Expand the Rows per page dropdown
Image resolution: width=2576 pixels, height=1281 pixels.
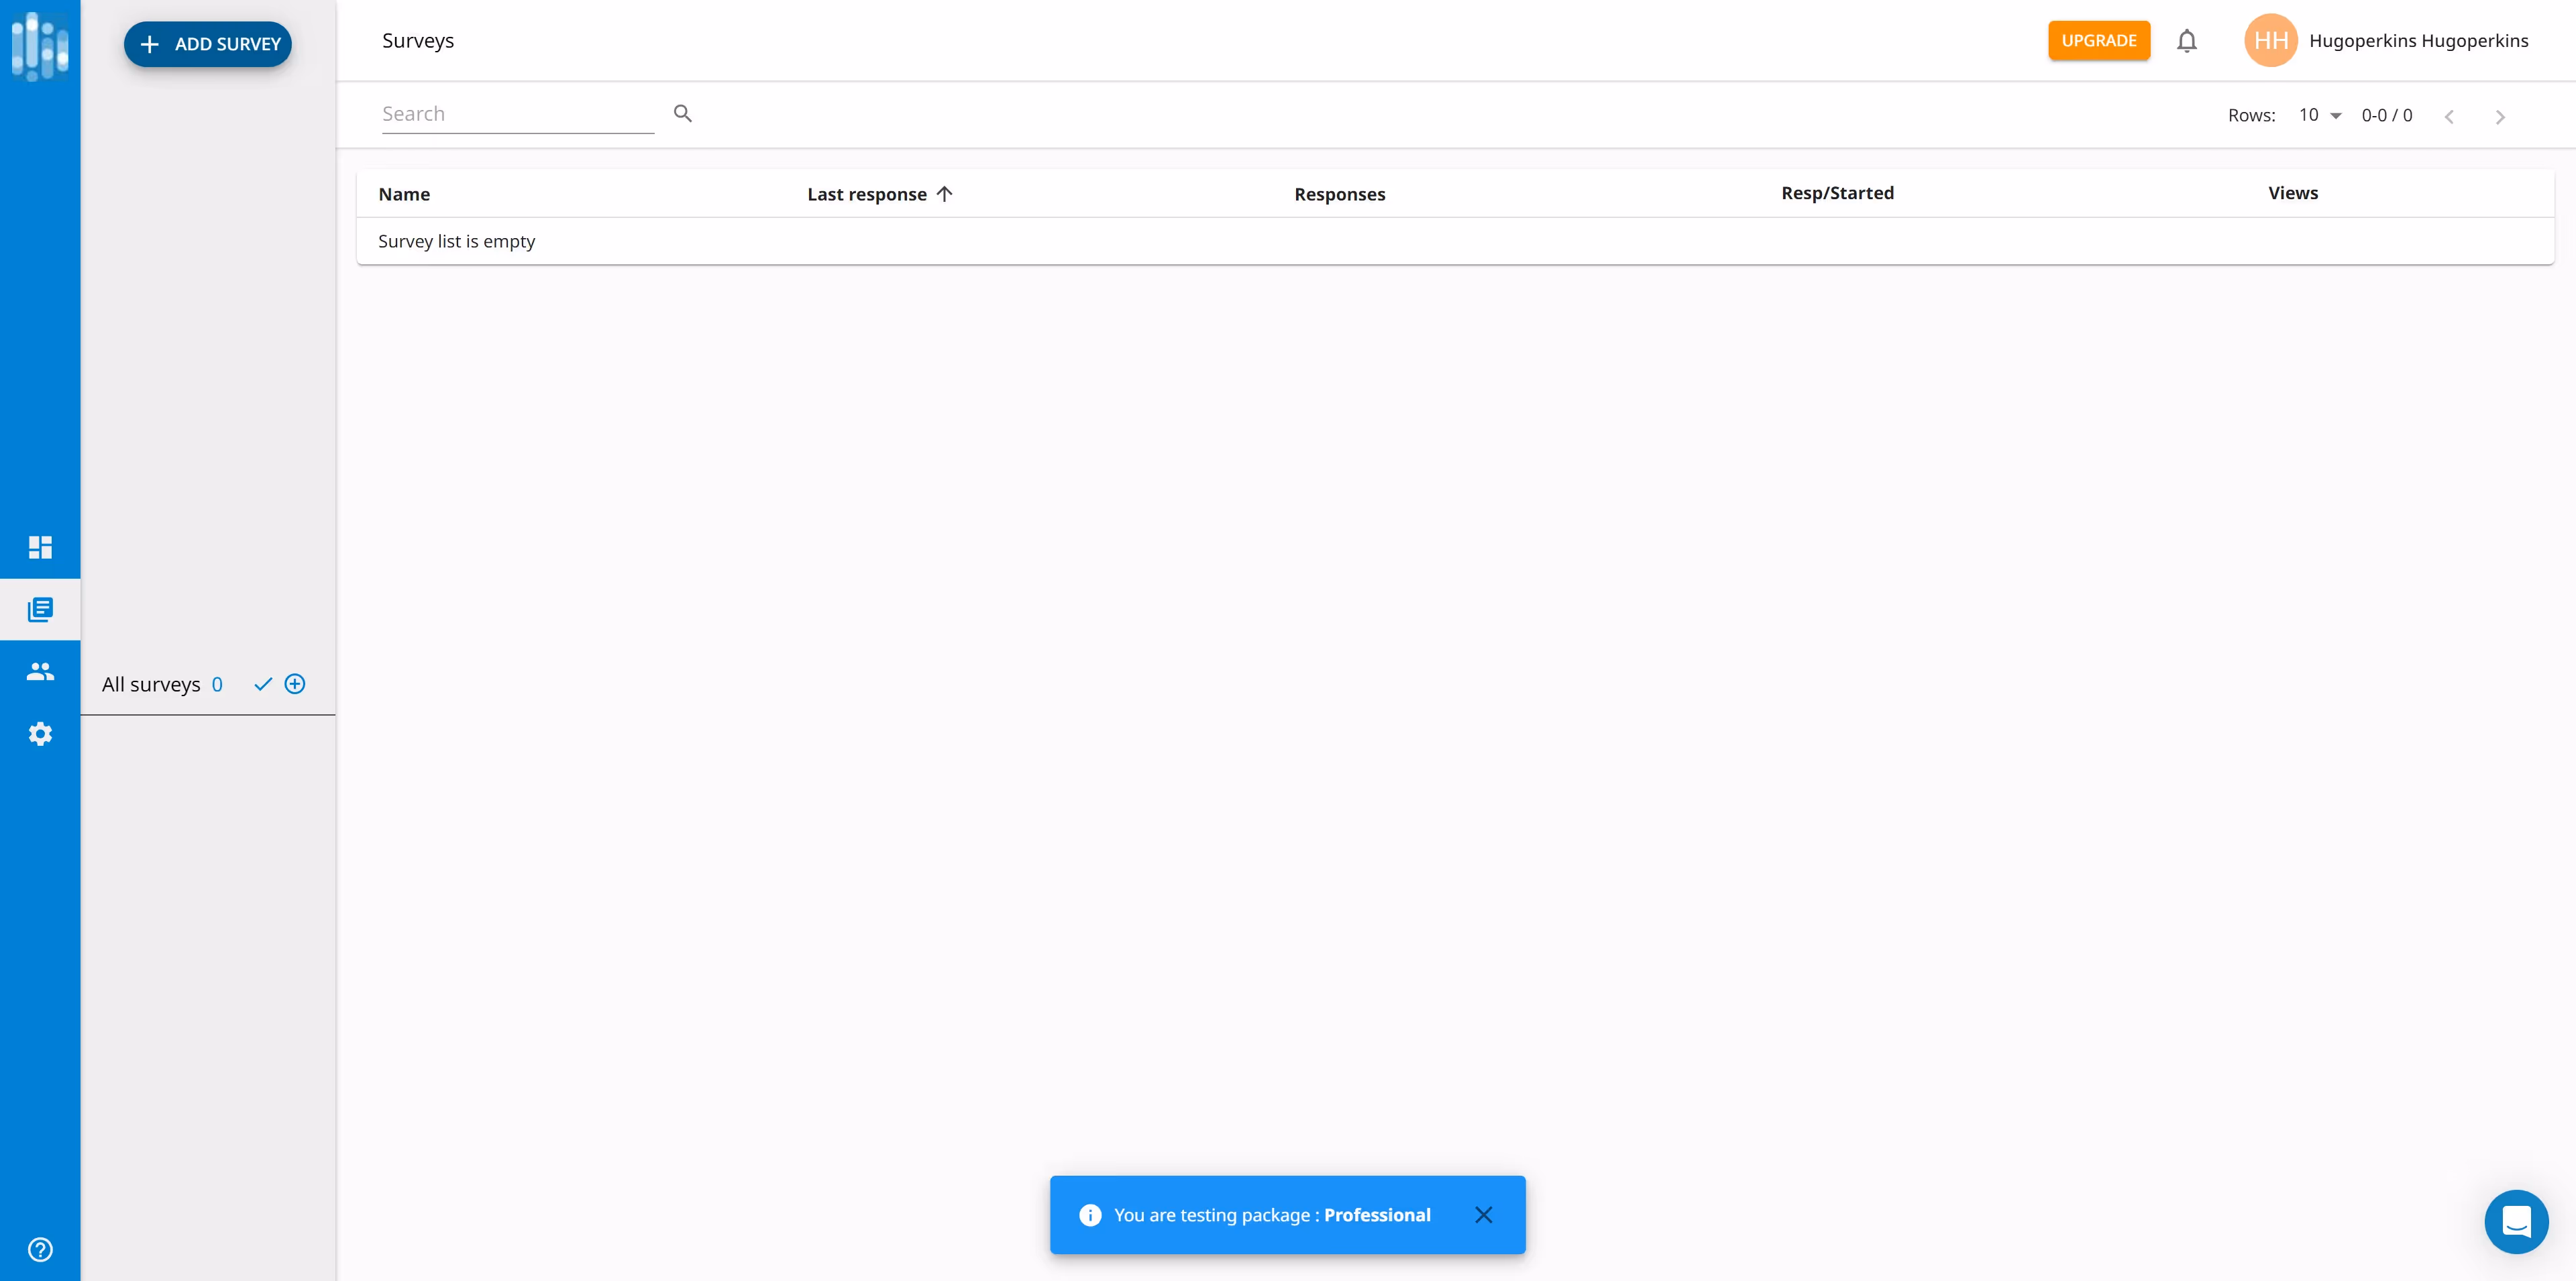pos(2320,115)
